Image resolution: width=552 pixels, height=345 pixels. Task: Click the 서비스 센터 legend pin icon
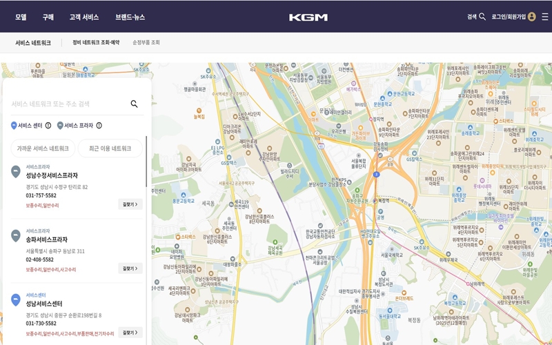click(14, 126)
